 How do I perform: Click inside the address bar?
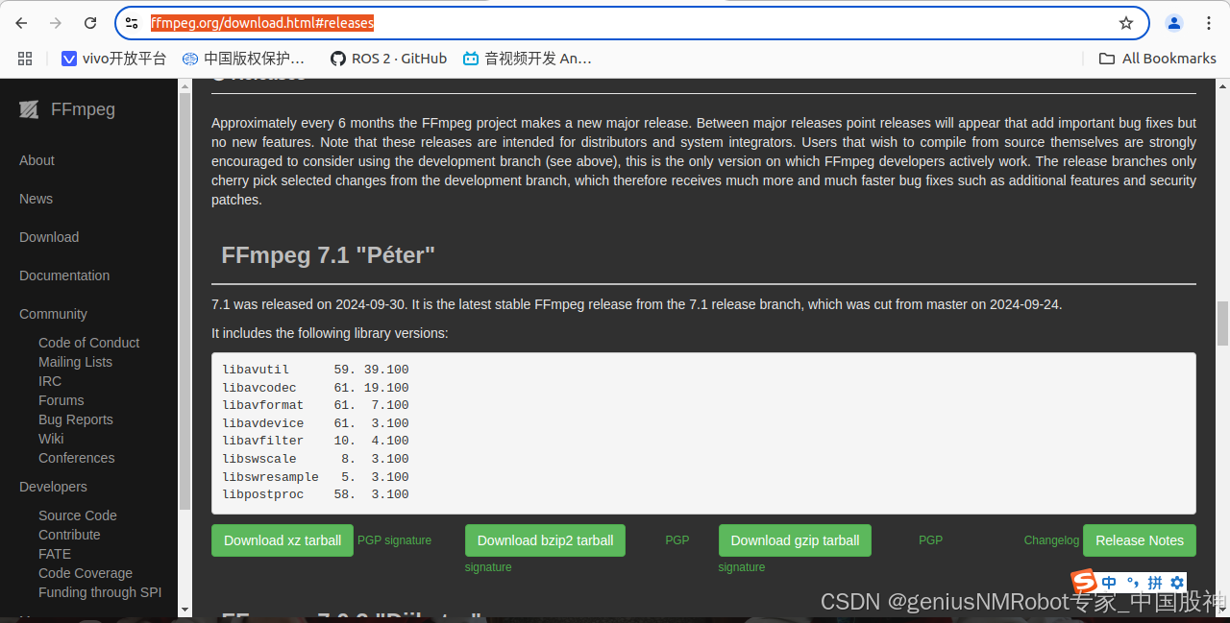click(577, 22)
